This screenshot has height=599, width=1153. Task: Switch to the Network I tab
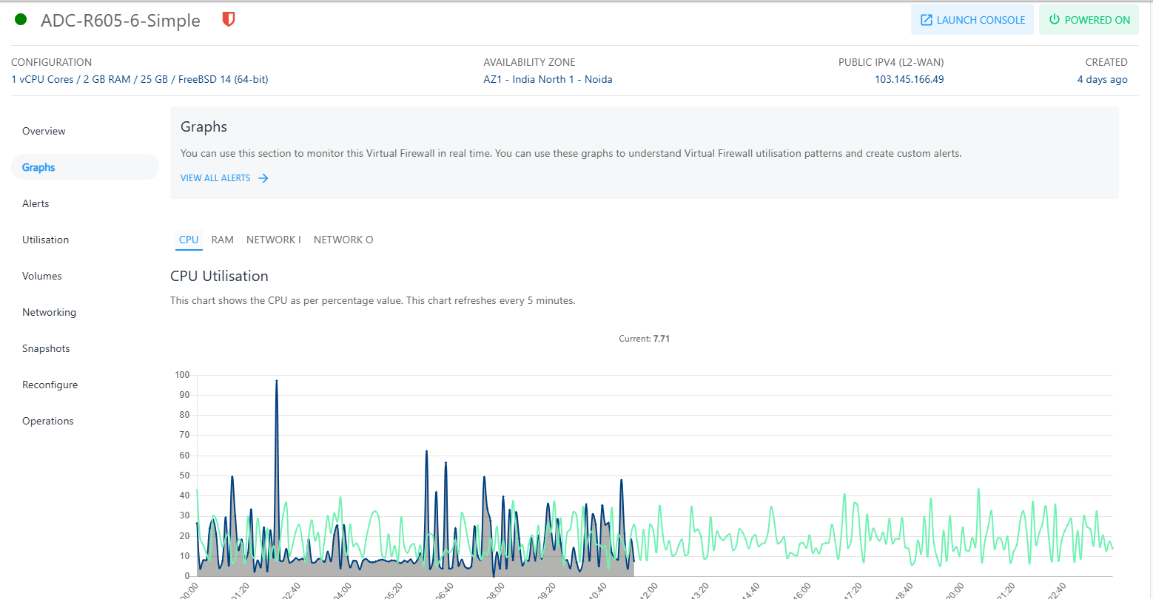(x=273, y=240)
